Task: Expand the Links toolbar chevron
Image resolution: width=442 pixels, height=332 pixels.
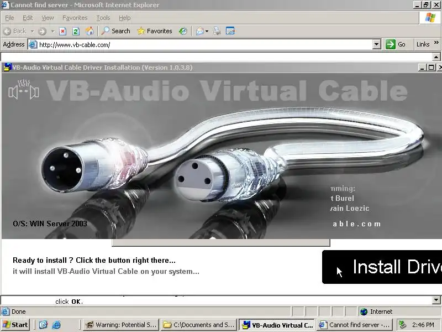Action: tap(436, 43)
